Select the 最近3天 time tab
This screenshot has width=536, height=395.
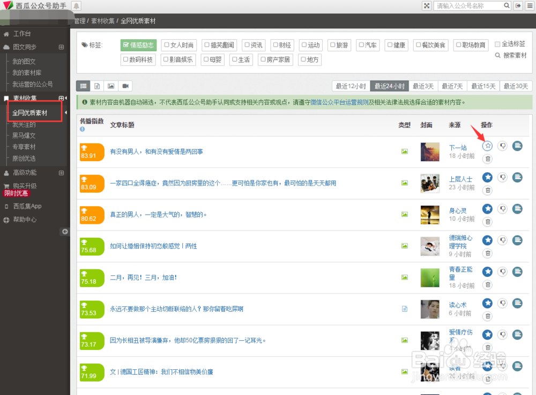point(423,86)
